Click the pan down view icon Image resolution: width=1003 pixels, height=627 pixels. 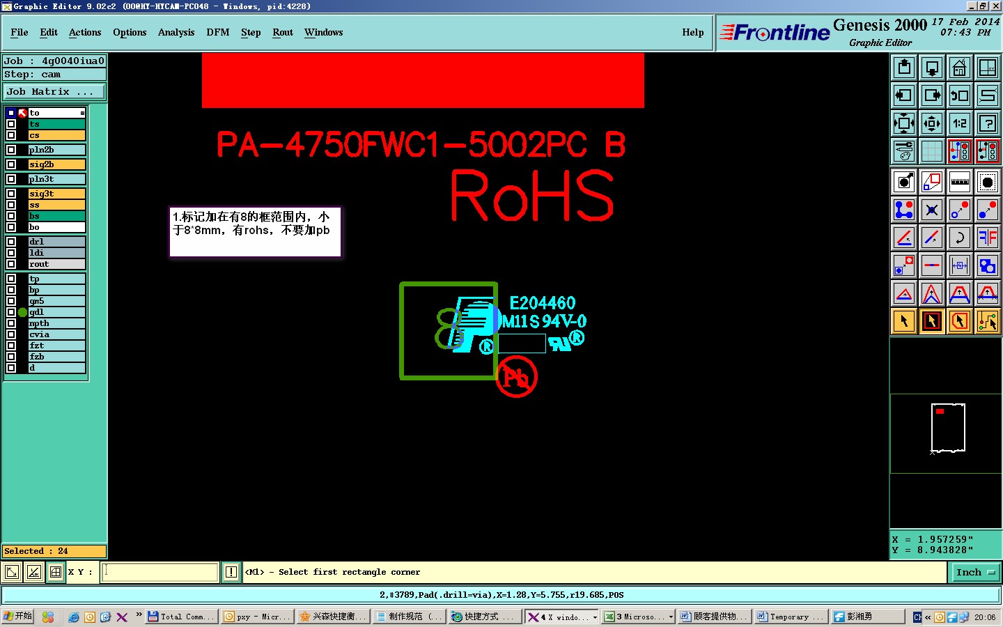[x=932, y=68]
